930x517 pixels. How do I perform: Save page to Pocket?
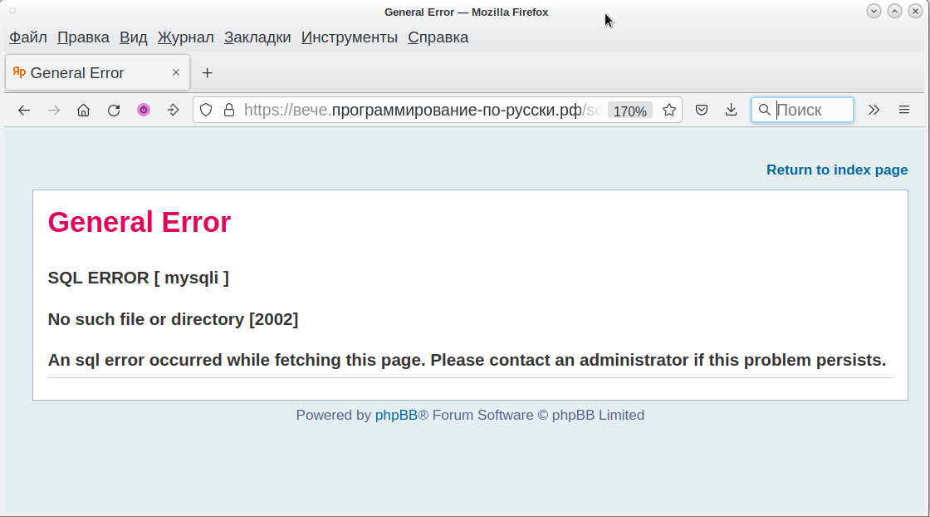click(702, 110)
